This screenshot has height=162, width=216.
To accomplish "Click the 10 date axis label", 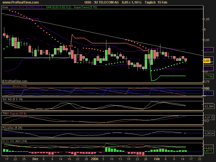I will click(112, 159).
